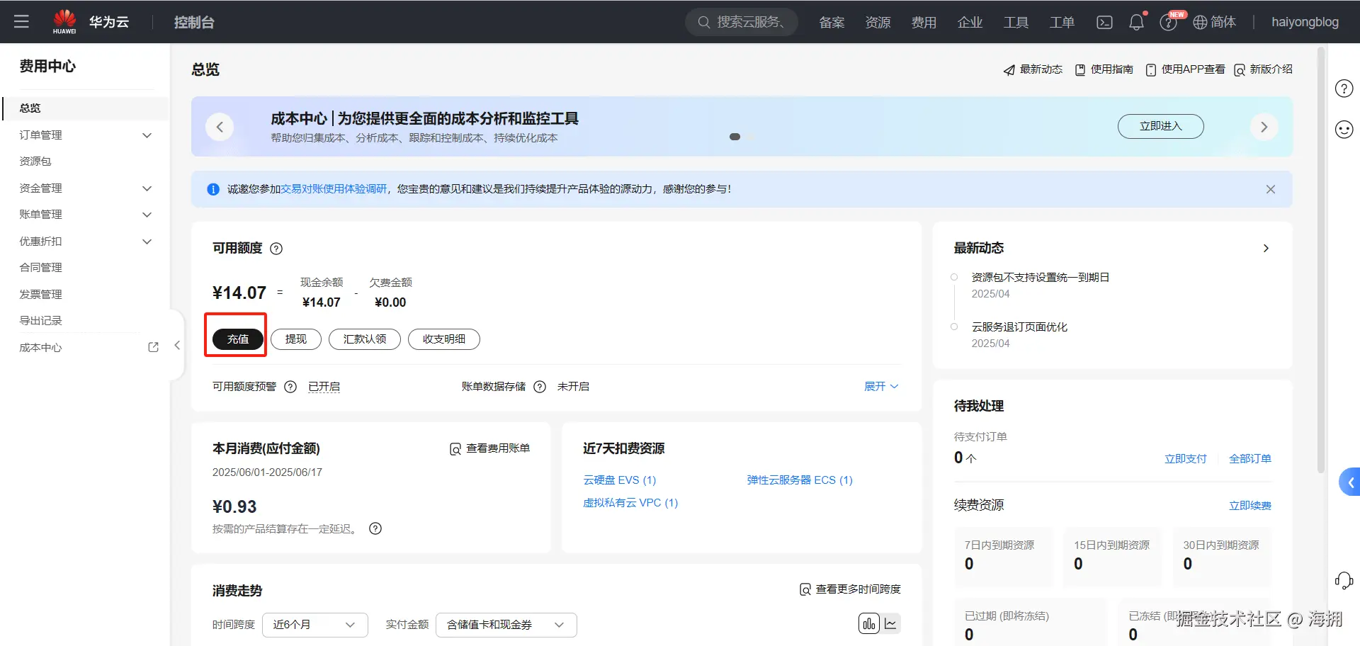Click the 查看费用账单 magnifier icon
Screen dimensions: 1360x646
pos(455,448)
